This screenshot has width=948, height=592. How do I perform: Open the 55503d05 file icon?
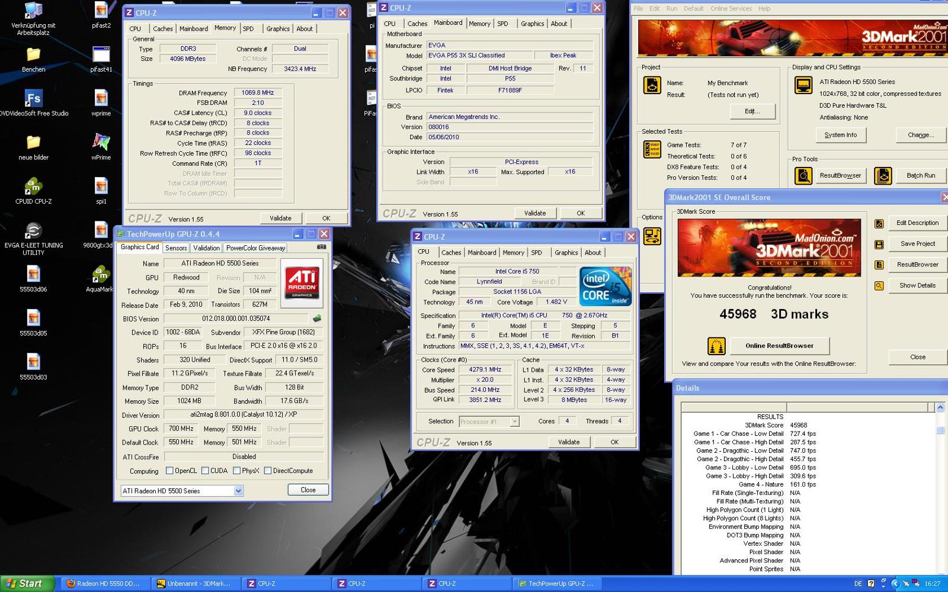(x=33, y=318)
